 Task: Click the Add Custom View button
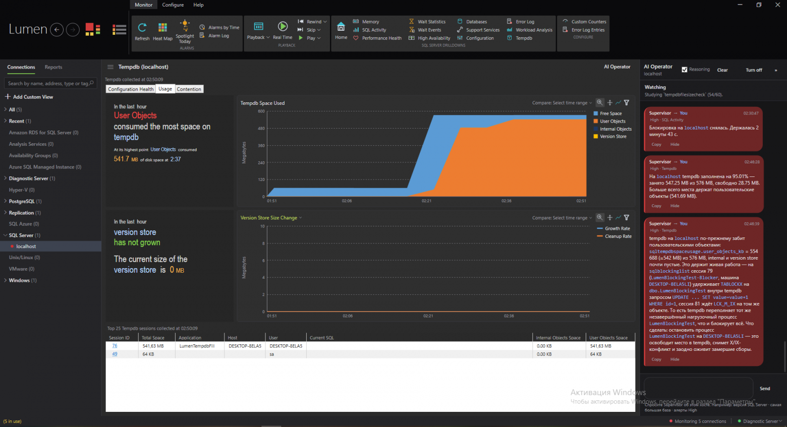click(x=29, y=97)
